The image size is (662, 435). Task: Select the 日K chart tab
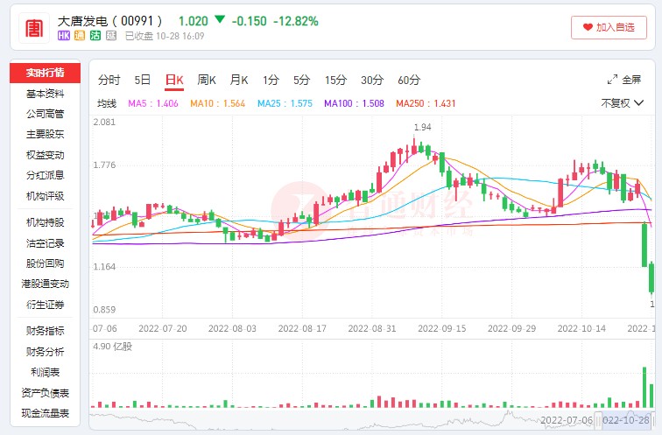(x=174, y=81)
